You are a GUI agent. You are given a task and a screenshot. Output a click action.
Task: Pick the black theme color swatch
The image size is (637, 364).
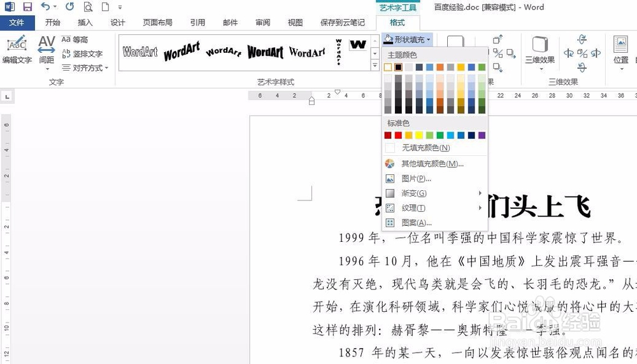coord(399,67)
